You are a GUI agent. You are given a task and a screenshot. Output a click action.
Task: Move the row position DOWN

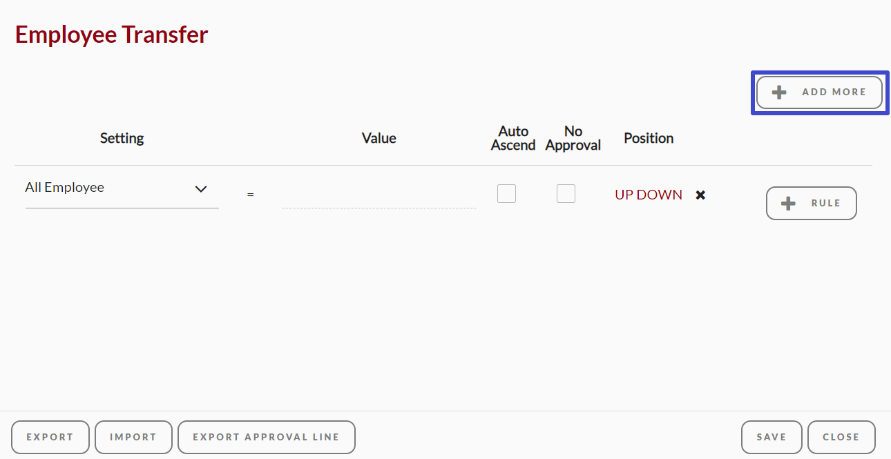tap(660, 195)
